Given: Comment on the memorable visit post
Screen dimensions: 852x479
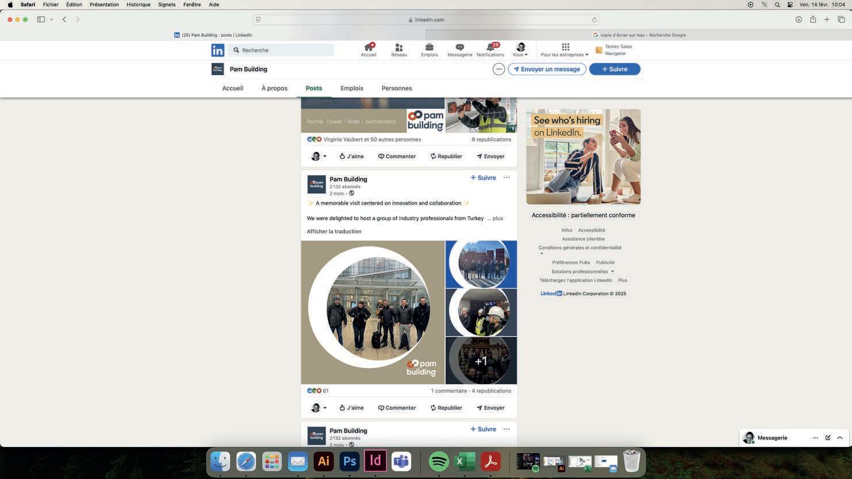Looking at the screenshot, I should tap(397, 408).
